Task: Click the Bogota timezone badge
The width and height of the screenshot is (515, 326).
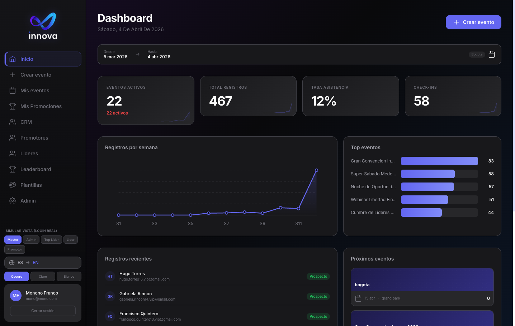Action: tap(477, 54)
